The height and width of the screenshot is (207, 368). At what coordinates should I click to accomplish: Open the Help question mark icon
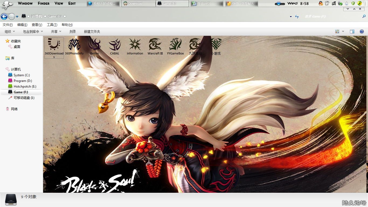362,32
